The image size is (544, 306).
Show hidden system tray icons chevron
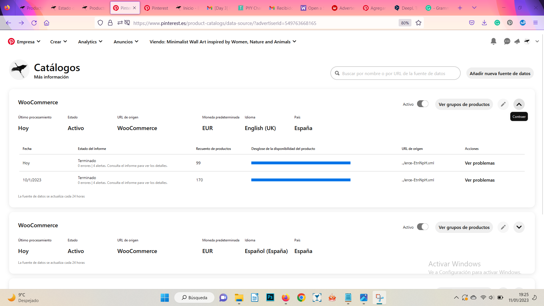[x=456, y=297]
